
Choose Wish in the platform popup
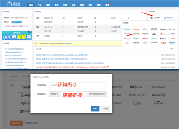127,29
